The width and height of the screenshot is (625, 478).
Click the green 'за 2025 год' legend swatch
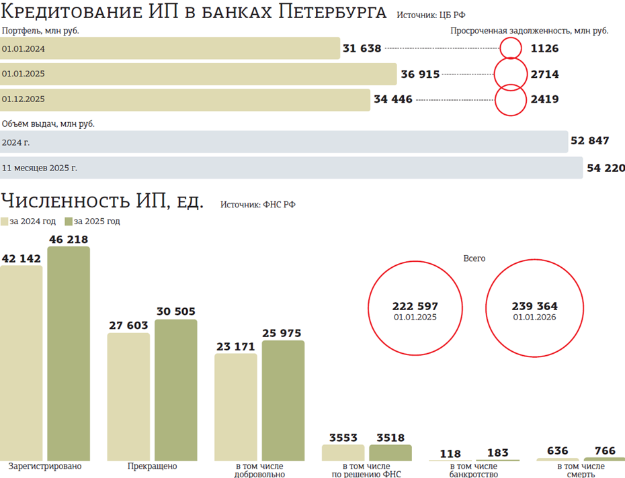pos(69,222)
